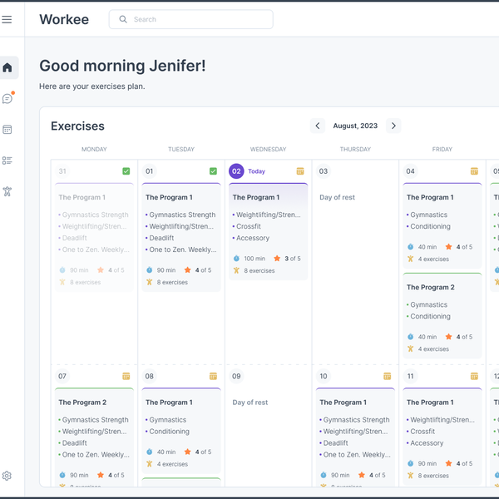Select day number 31
This screenshot has width=499, height=499.
[x=62, y=171]
